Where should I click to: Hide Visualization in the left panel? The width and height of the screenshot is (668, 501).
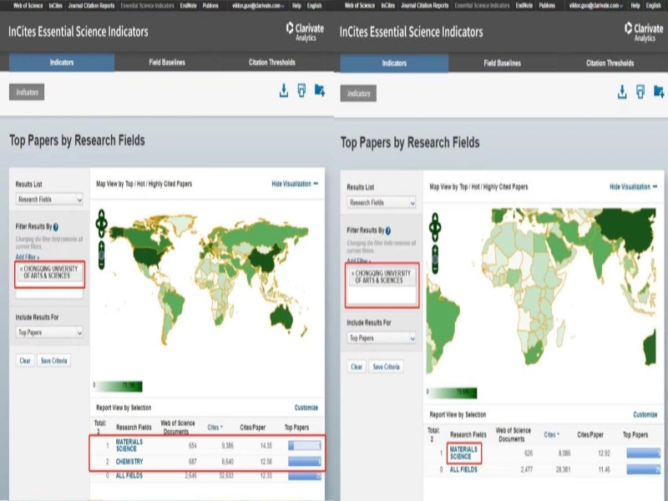(x=294, y=184)
